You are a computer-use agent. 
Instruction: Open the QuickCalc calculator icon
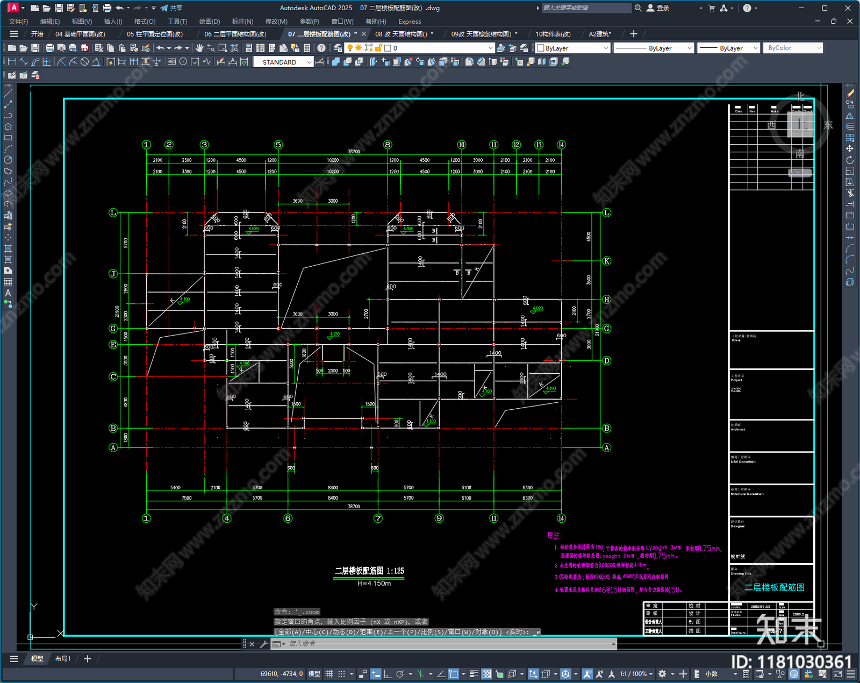click(x=307, y=48)
